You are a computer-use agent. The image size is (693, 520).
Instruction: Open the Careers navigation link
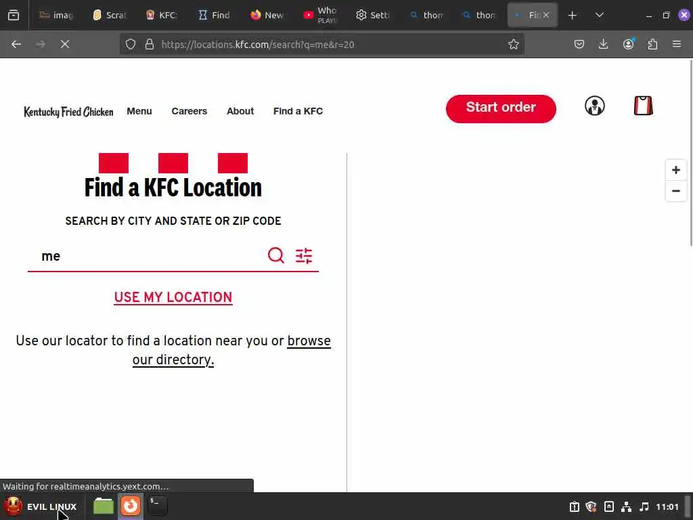(x=189, y=111)
